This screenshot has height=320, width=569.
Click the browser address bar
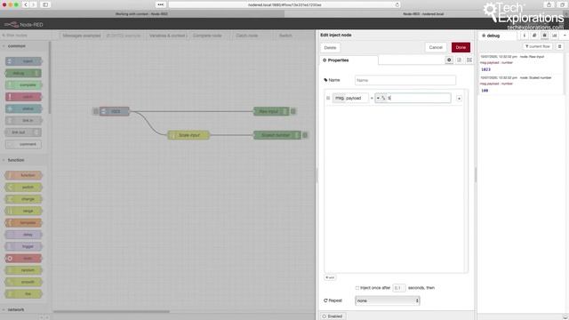[284, 4]
